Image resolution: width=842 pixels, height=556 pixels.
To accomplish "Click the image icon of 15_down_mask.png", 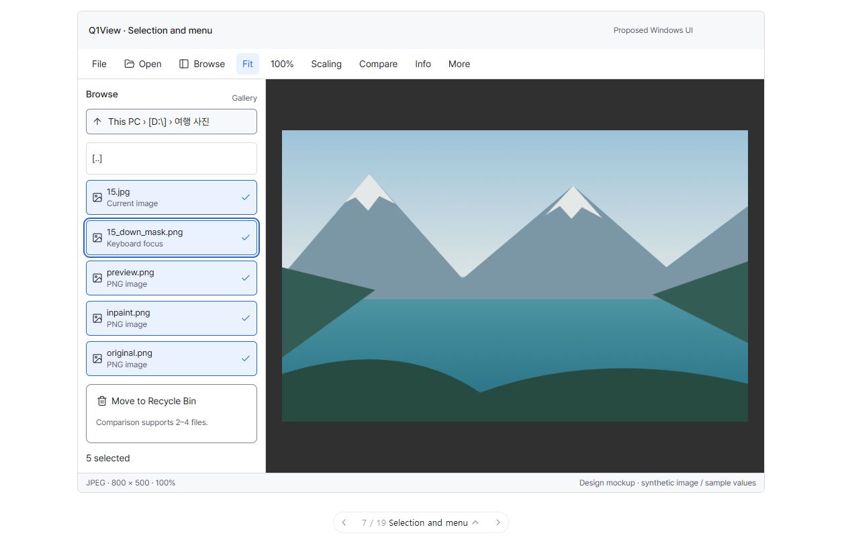I will click(97, 238).
